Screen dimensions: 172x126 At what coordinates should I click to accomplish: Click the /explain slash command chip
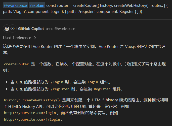point(37,5)
